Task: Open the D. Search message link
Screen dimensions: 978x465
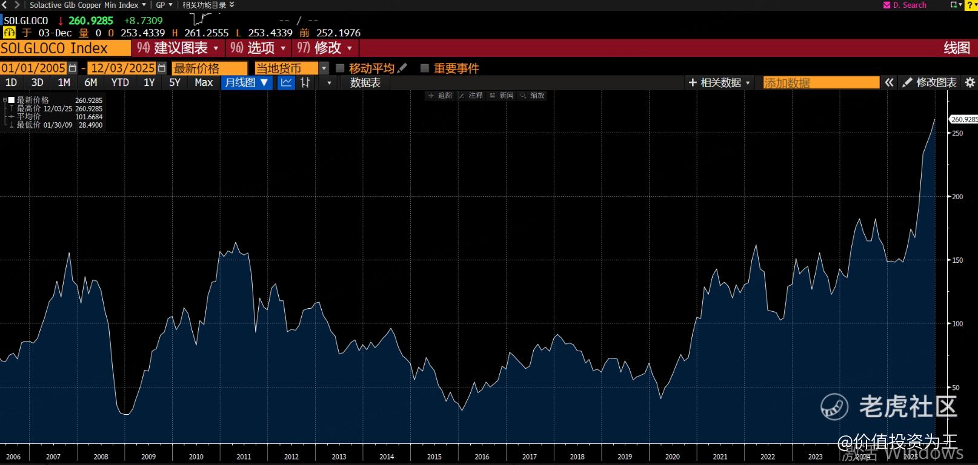Action: point(905,5)
